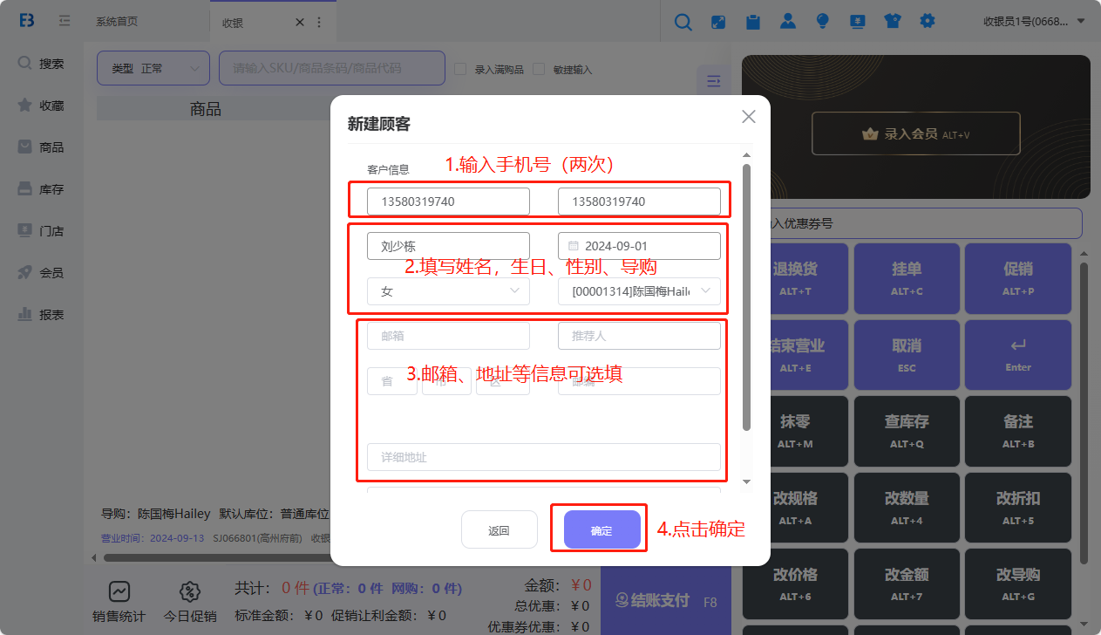The image size is (1101, 635).
Task: Open the 类型 正常 dropdown
Action: pyautogui.click(x=153, y=68)
